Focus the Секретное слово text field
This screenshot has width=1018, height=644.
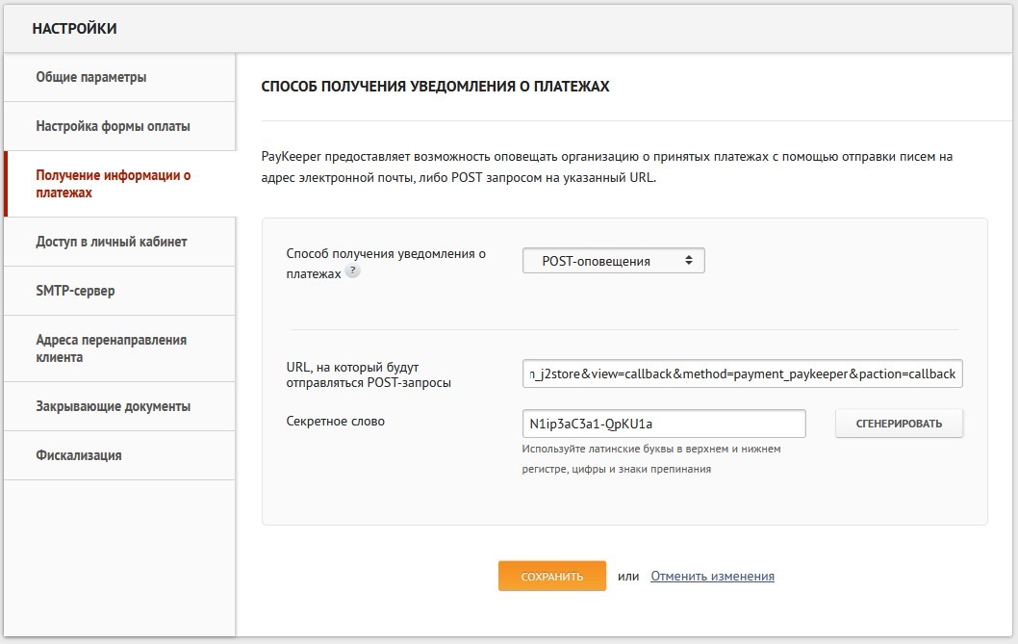[x=663, y=424]
